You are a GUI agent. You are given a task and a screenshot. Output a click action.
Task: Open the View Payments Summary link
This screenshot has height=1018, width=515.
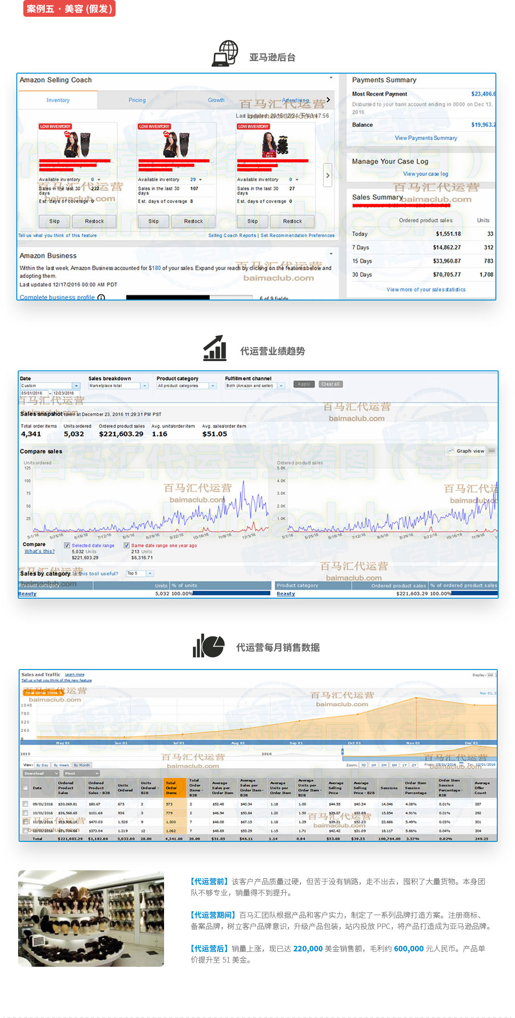click(426, 138)
